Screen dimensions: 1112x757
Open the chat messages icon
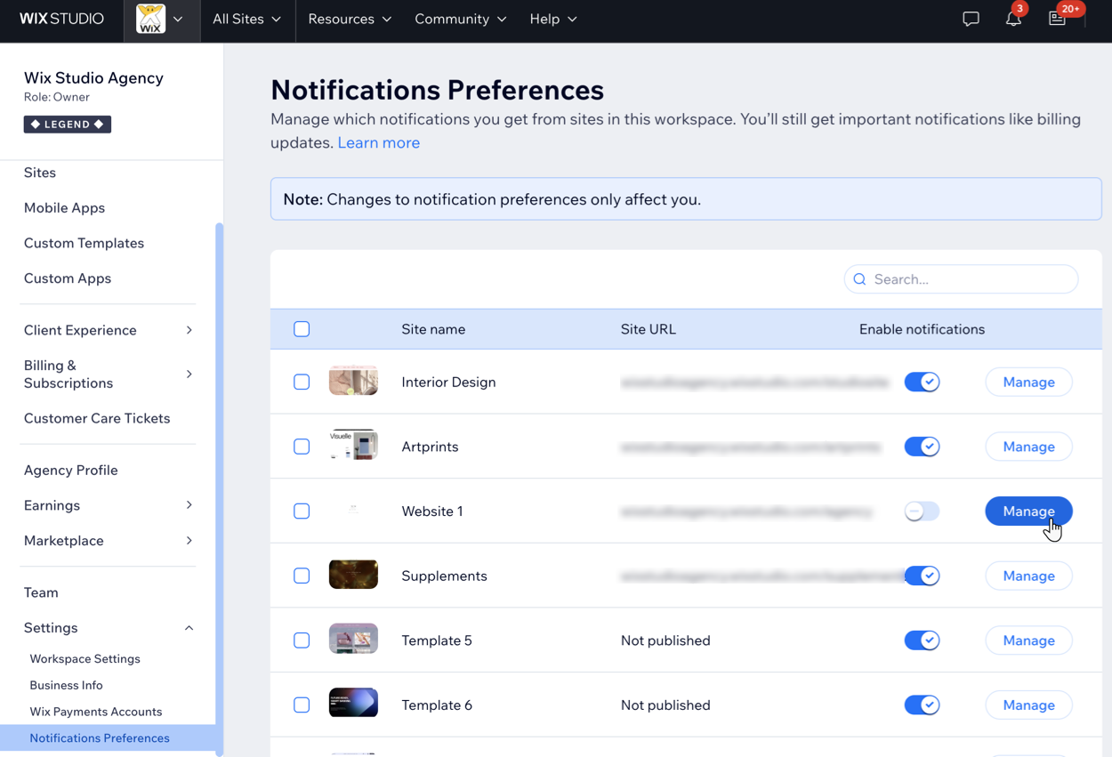pos(971,19)
